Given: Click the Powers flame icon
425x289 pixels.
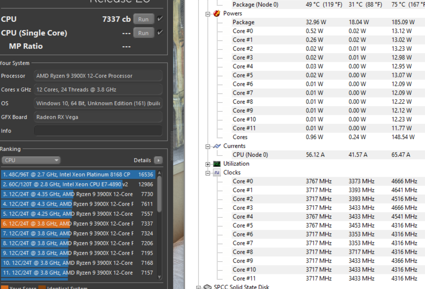Looking at the screenshot, I should coord(217,13).
